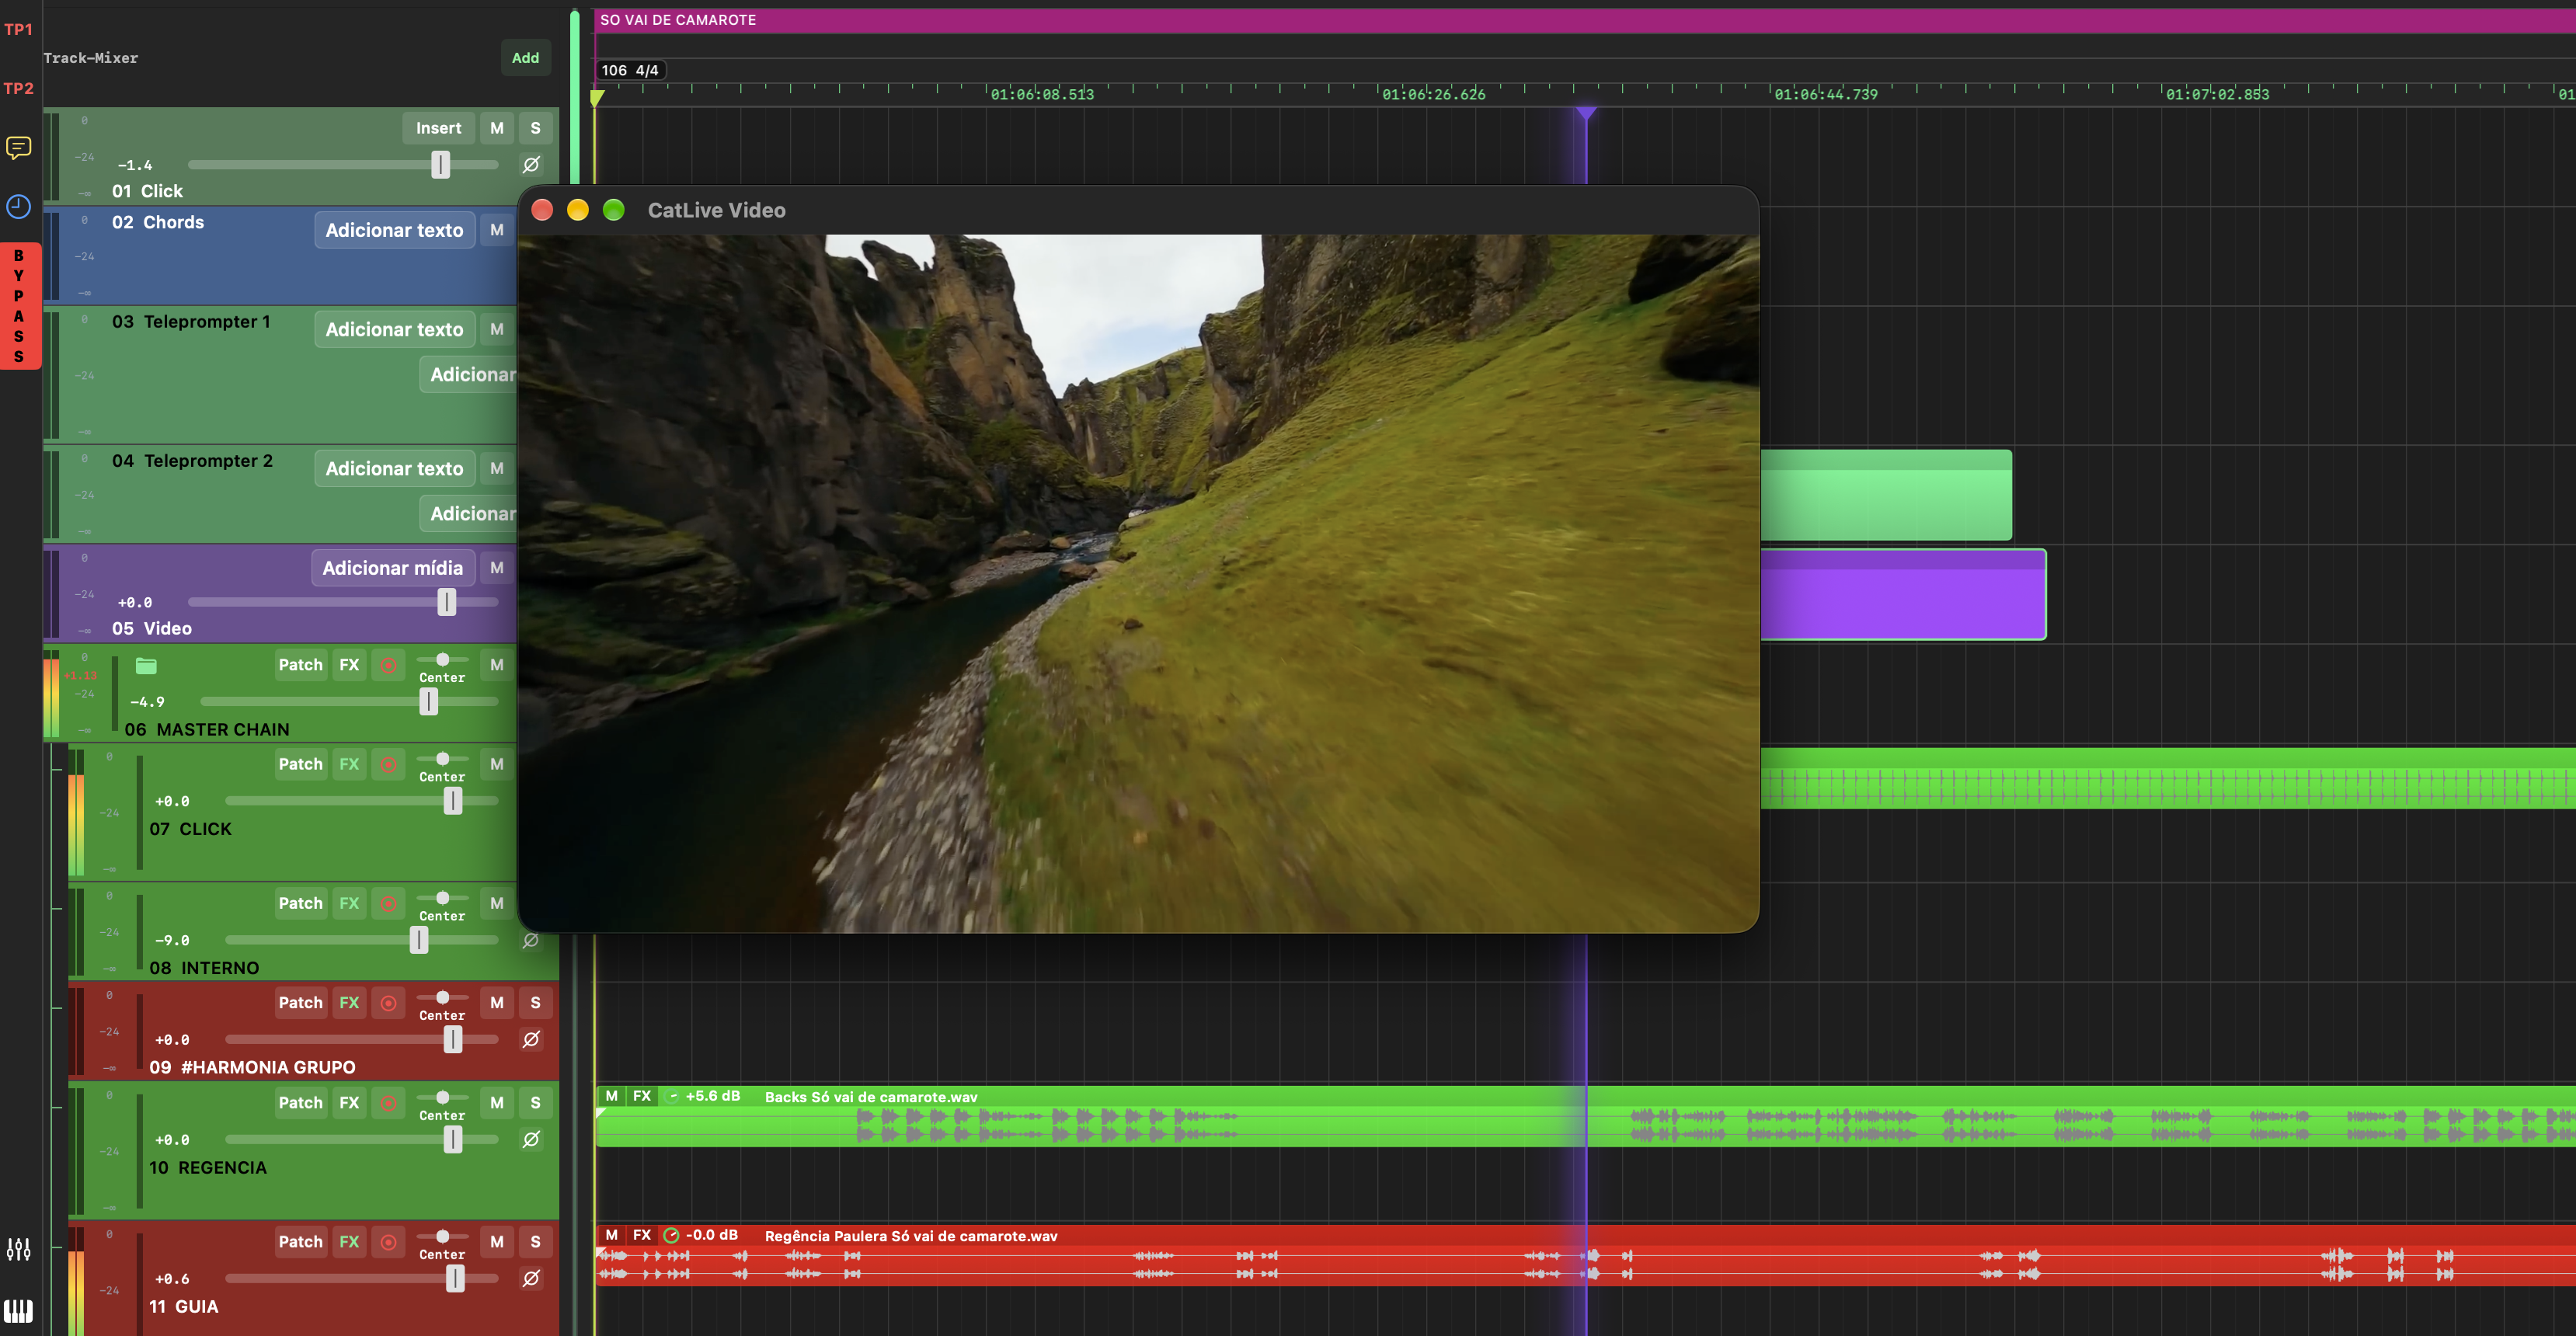The height and width of the screenshot is (1336, 2576).
Task: Solo the 10 REGENCIA track
Action: (x=535, y=1102)
